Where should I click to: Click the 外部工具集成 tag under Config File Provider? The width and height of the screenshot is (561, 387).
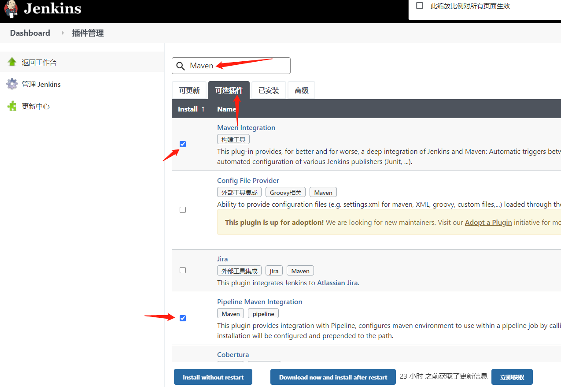point(239,193)
